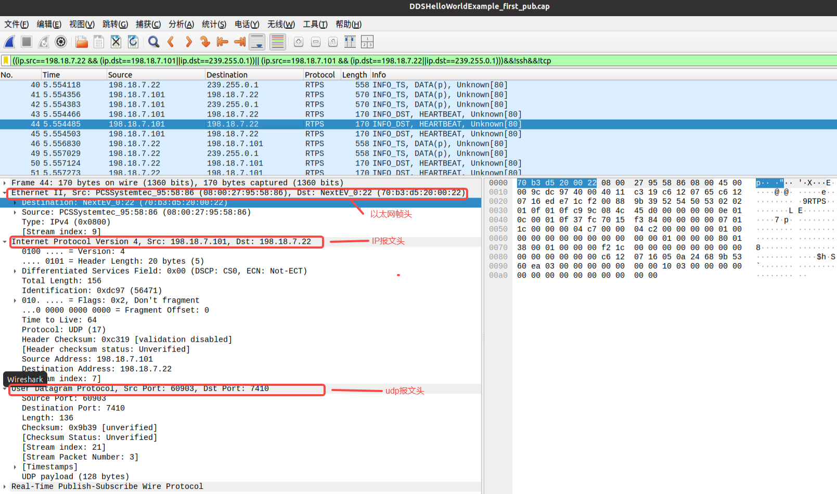Select packet 42 at time 5.554383
The image size is (837, 494).
[418, 105]
